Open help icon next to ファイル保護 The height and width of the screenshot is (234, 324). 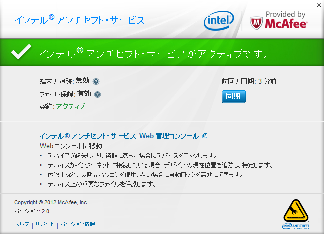(97, 94)
